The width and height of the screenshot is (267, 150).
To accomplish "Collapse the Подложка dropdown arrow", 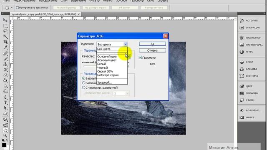I will click(x=125, y=44).
